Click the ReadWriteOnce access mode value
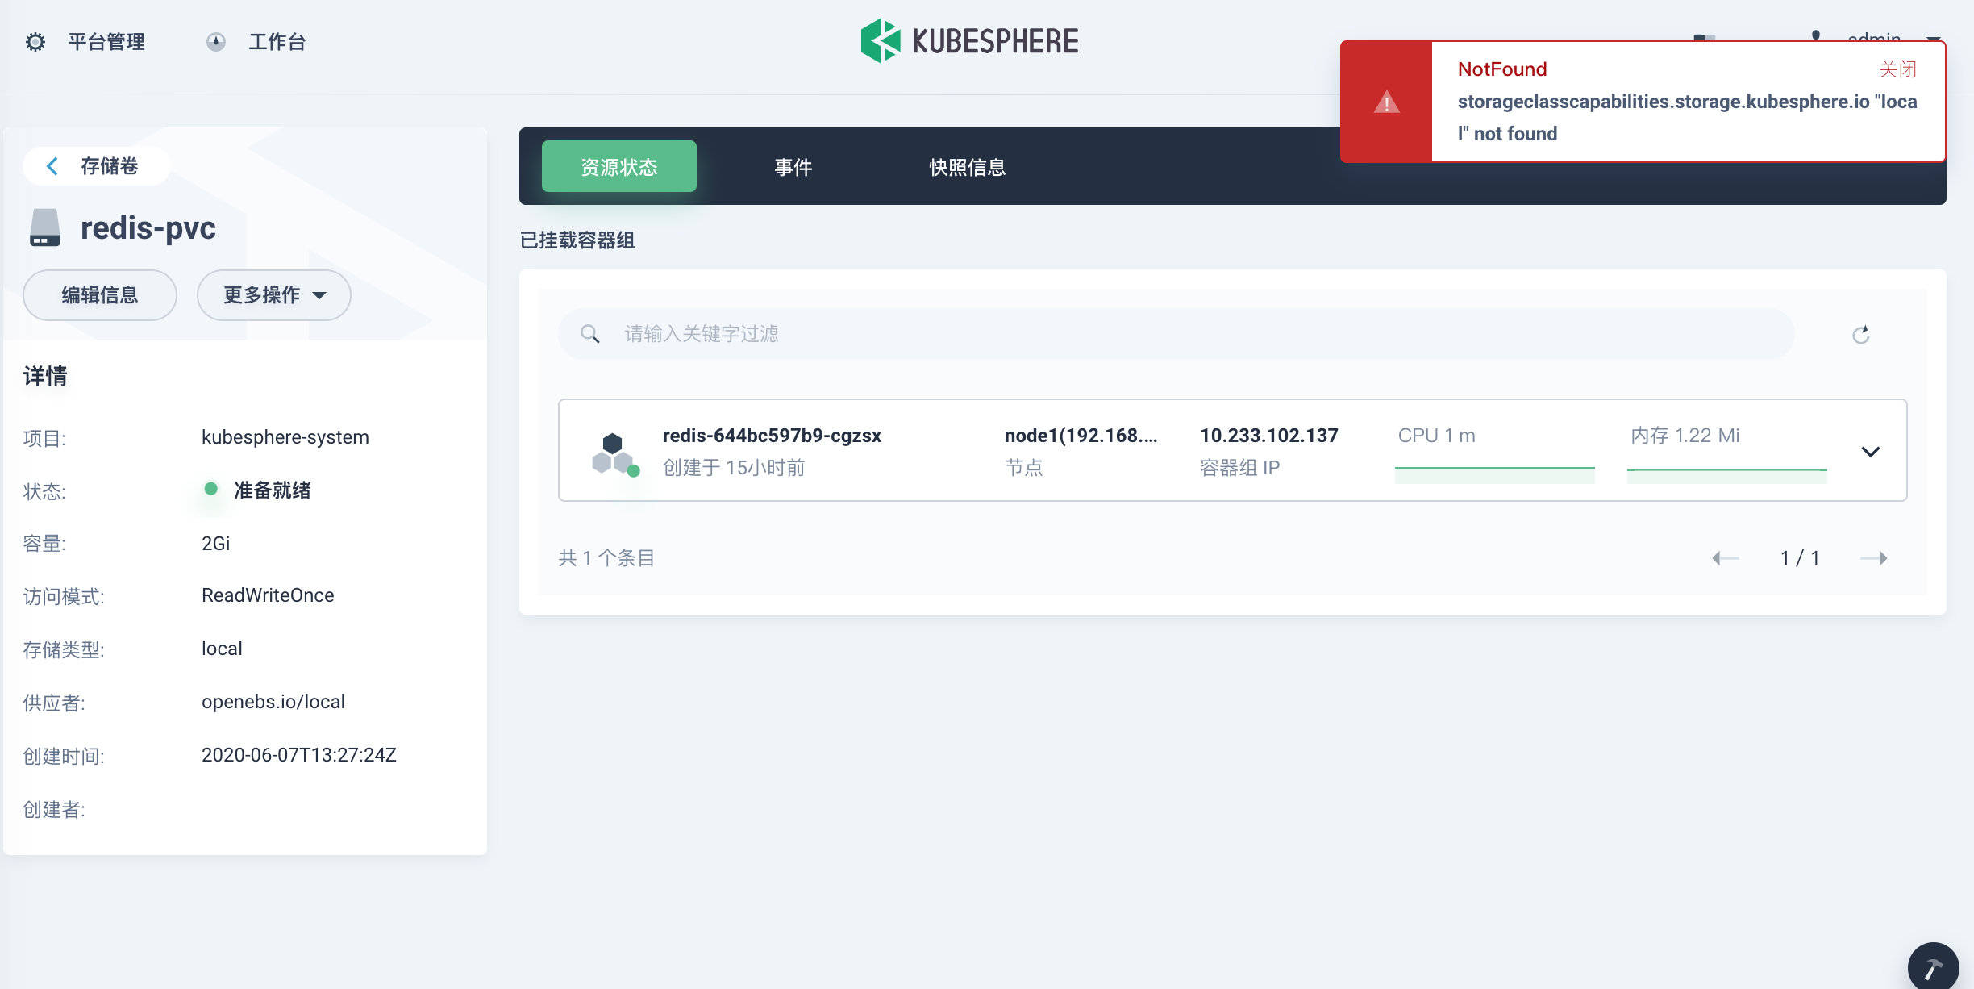The image size is (1974, 989). point(268,595)
